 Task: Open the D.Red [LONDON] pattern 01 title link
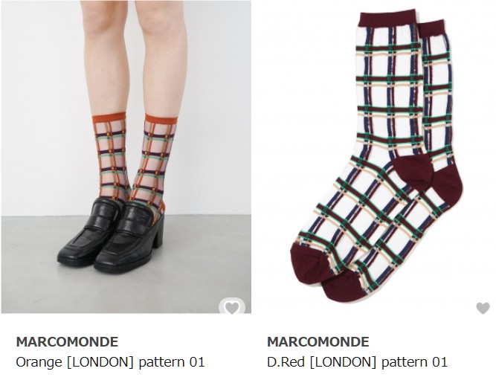(x=357, y=361)
